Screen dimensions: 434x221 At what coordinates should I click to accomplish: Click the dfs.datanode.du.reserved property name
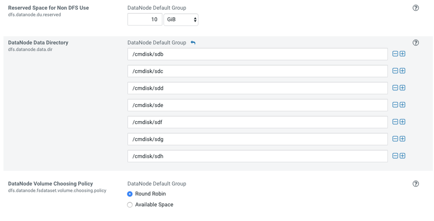(35, 15)
